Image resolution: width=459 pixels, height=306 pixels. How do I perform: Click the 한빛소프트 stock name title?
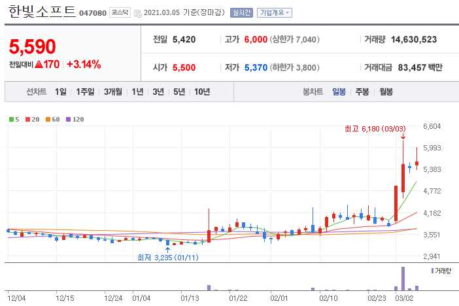coord(42,11)
